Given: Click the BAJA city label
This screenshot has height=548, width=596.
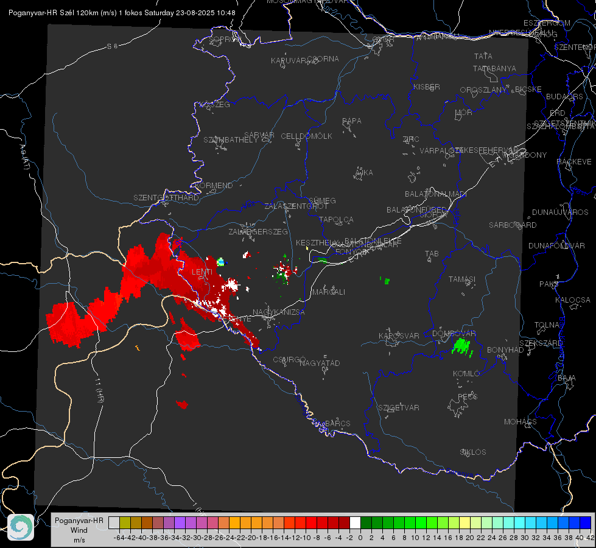Looking at the screenshot, I should 567,378.
